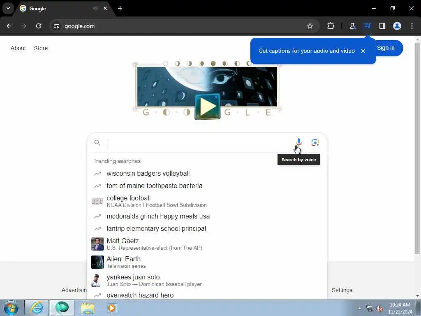Open the Chrome profile avatar
Image resolution: width=421 pixels, height=316 pixels.
tap(397, 26)
